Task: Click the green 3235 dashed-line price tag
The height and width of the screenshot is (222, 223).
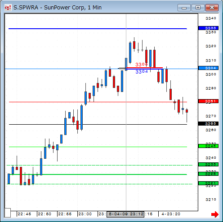Action: tap(208, 165)
